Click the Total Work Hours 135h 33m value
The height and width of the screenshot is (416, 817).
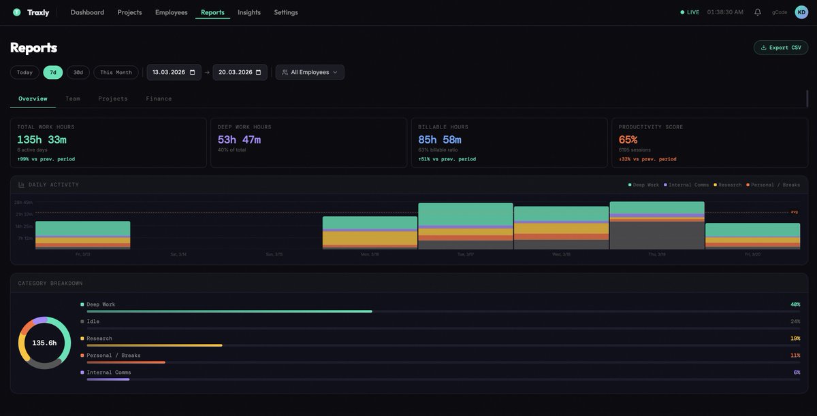(x=42, y=139)
